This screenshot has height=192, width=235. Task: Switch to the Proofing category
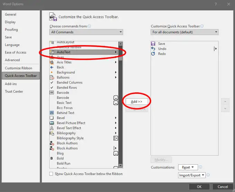pyautogui.click(x=11, y=29)
